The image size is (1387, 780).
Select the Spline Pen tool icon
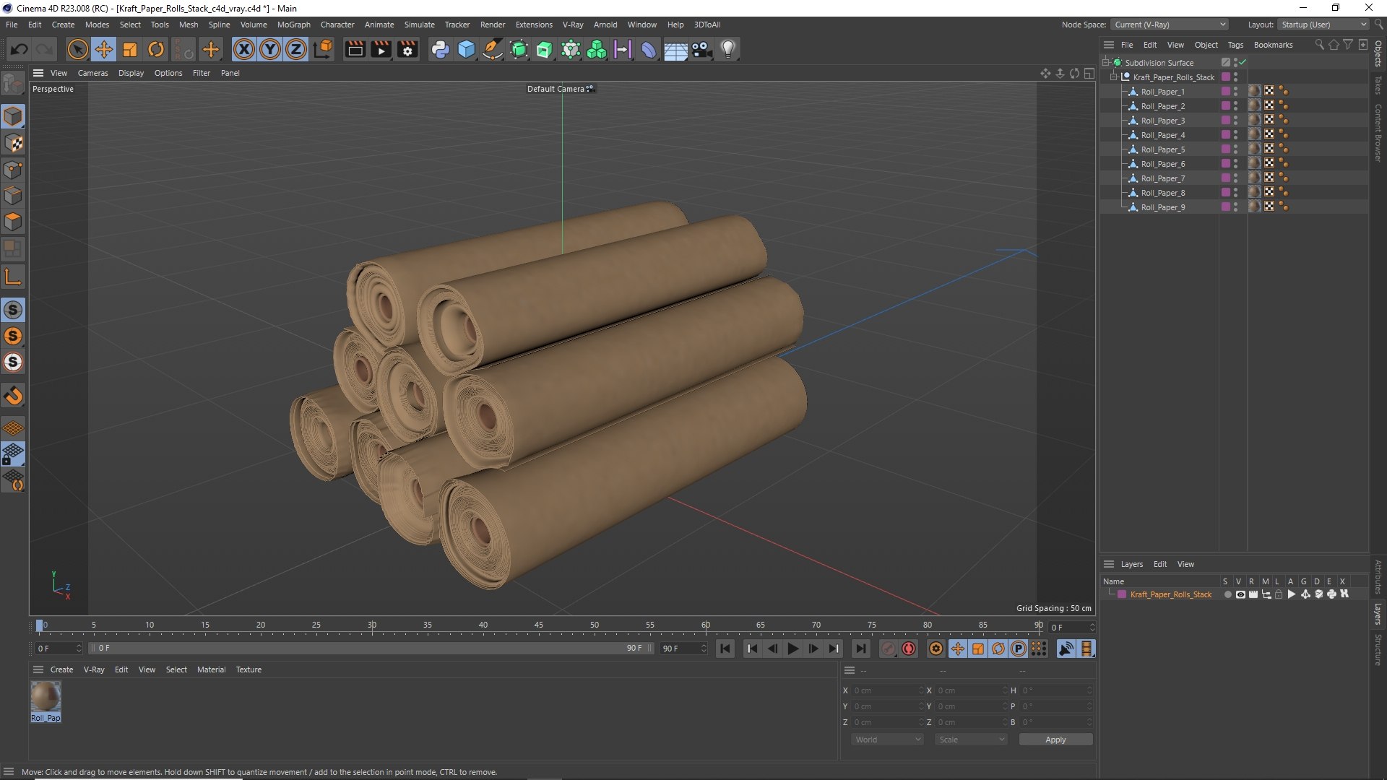click(x=493, y=50)
